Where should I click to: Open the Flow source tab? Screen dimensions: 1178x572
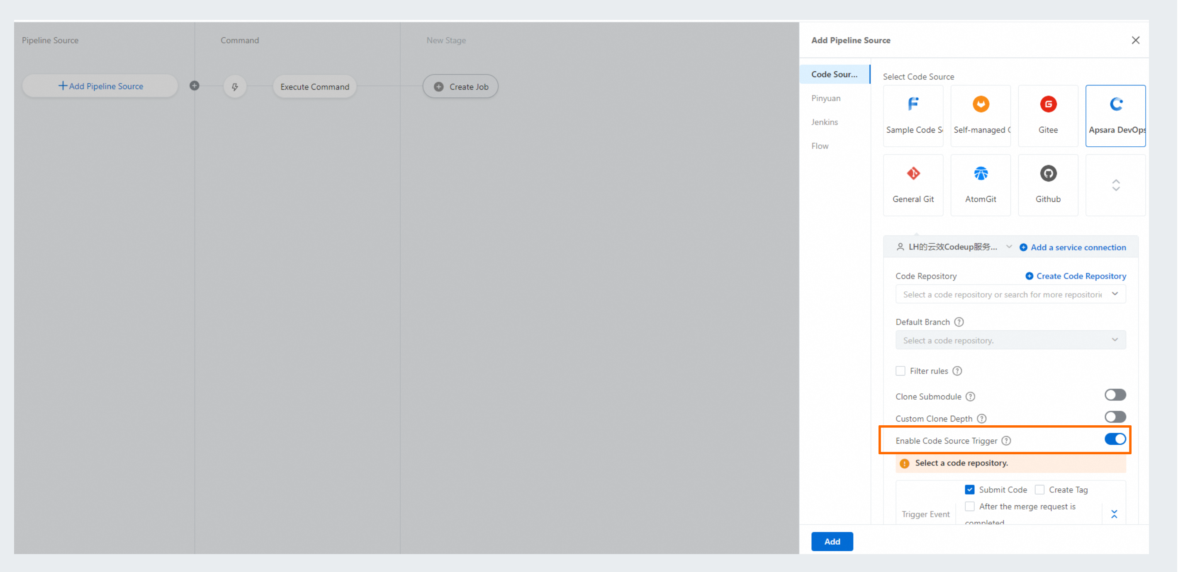(820, 146)
